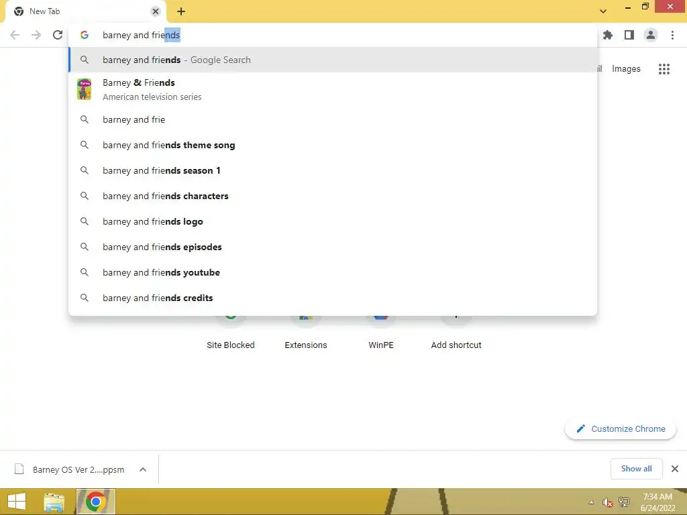687x515 pixels.
Task: Click the Barney & Friends thumbnail image
Action: coord(84,89)
